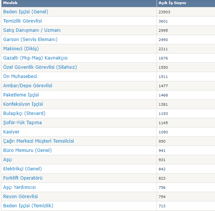Select Özel Güvenlik Görevlisi (Silahsız) link
215x211 pixels.
40,67
